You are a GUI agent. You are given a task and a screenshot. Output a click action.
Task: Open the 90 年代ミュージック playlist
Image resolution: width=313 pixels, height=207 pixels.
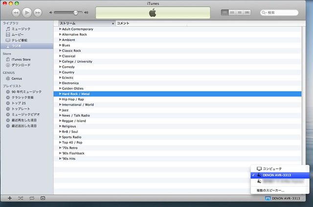point(27,92)
